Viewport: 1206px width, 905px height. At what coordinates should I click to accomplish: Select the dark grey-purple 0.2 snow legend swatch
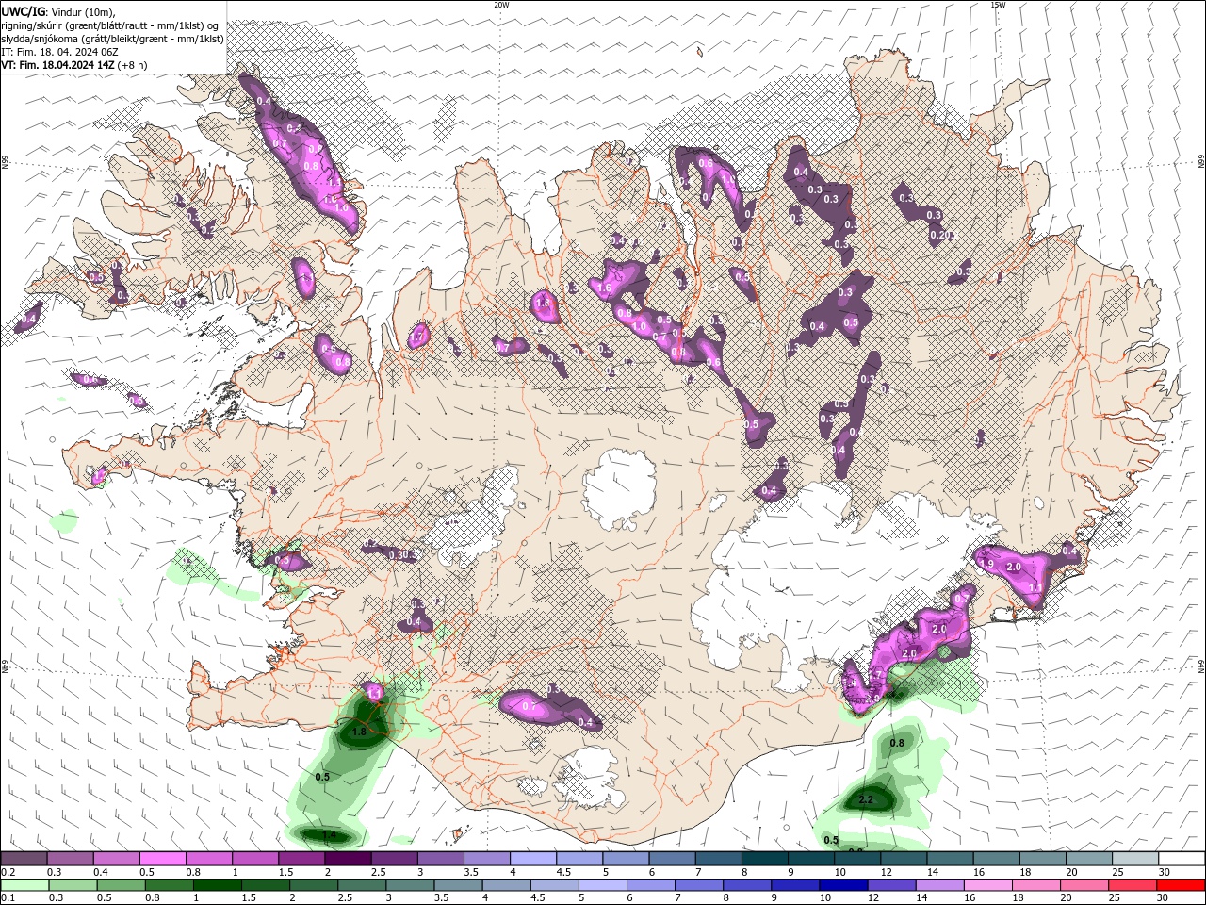click(x=24, y=859)
